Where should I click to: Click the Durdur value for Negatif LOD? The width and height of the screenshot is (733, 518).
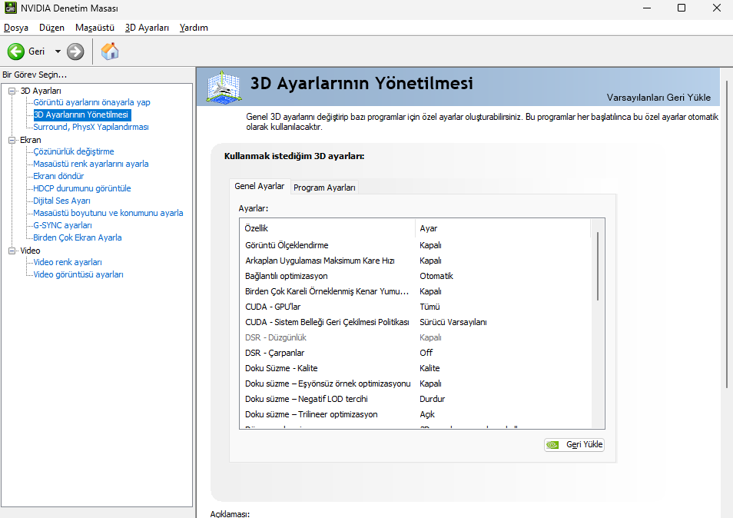(433, 399)
